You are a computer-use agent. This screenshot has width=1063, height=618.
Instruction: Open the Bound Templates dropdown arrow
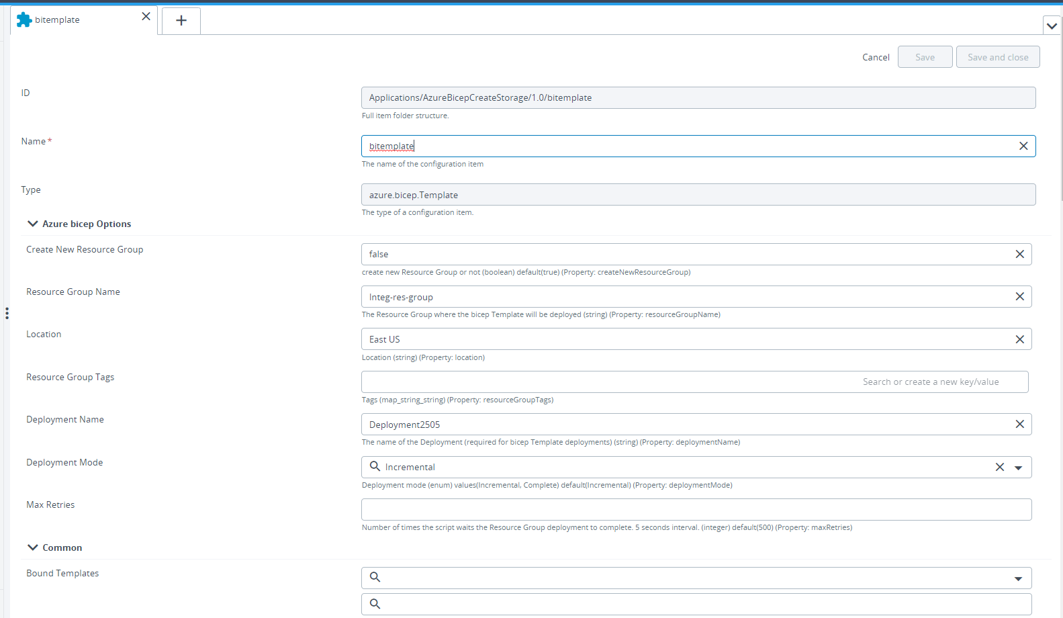tap(1018, 578)
